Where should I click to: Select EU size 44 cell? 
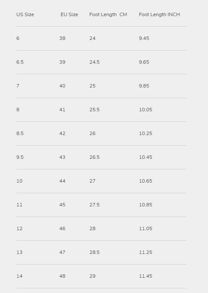(x=62, y=181)
